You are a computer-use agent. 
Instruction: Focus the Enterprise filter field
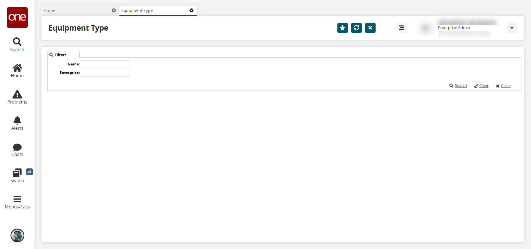click(x=105, y=73)
